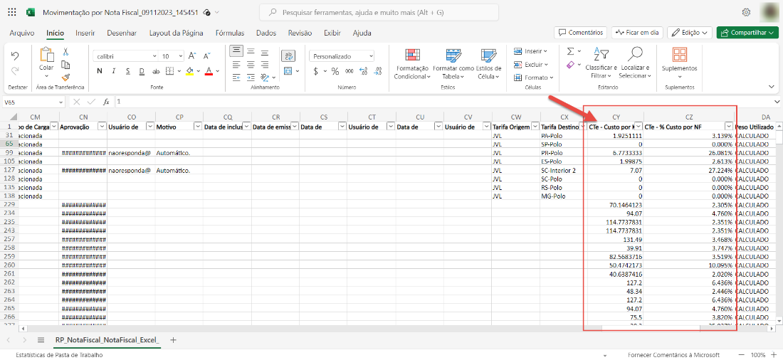Image resolution: width=783 pixels, height=360 pixels.
Task: Open the filter dropdown on Motivo column
Action: tap(198, 127)
